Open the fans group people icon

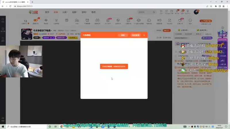click(77, 21)
